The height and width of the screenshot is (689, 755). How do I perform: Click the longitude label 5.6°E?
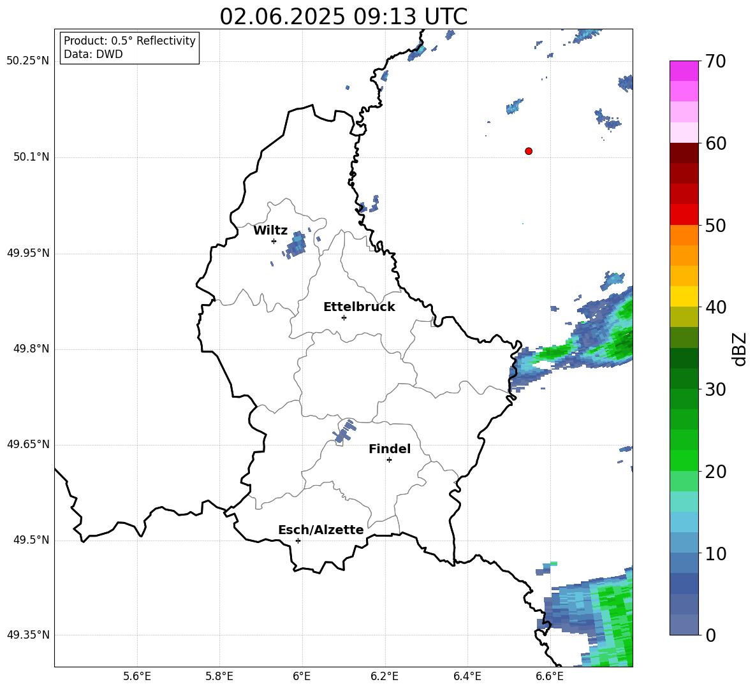click(137, 676)
